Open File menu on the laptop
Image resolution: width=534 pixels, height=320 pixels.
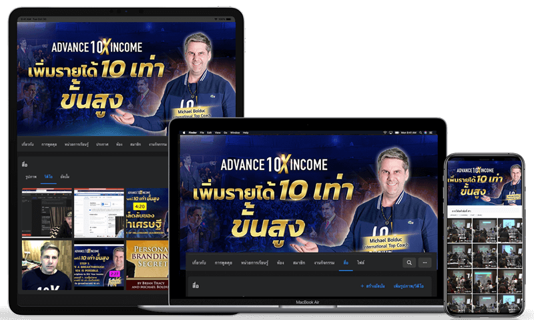coord(202,133)
